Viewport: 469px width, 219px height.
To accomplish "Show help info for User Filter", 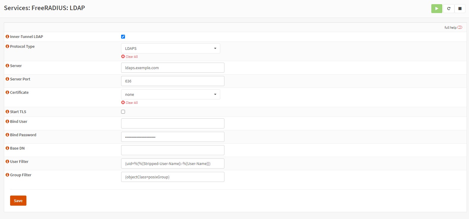I will coord(7,161).
